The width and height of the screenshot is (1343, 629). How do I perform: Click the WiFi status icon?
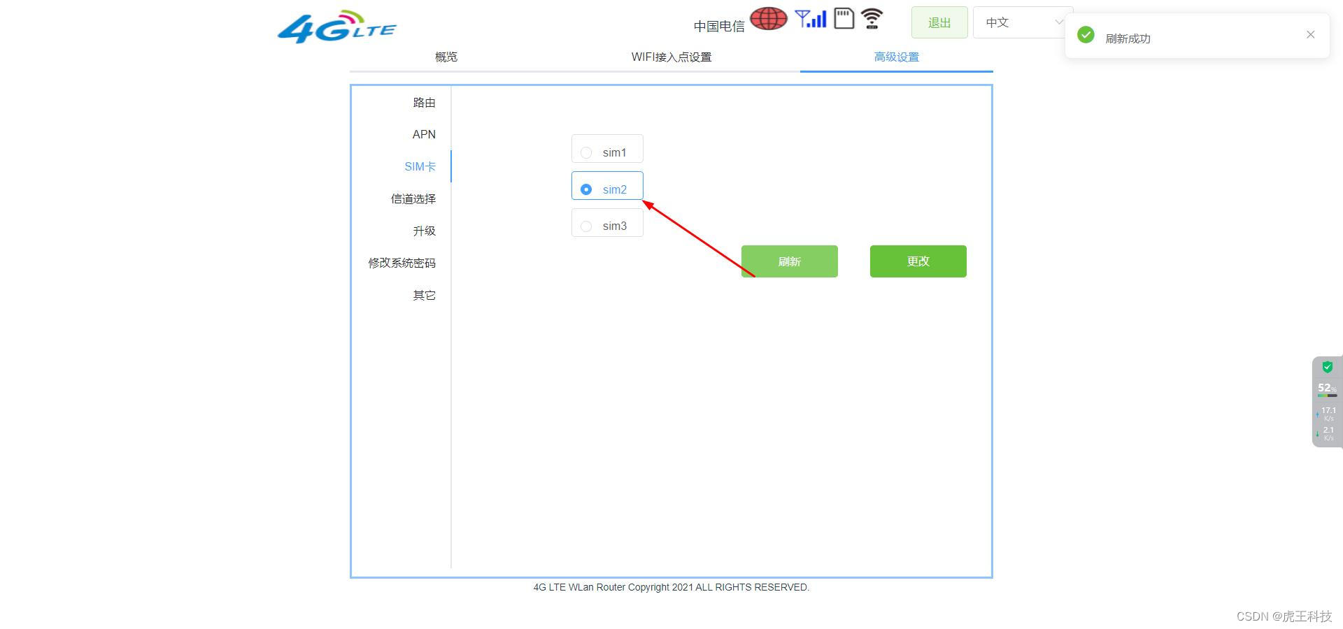tap(872, 19)
